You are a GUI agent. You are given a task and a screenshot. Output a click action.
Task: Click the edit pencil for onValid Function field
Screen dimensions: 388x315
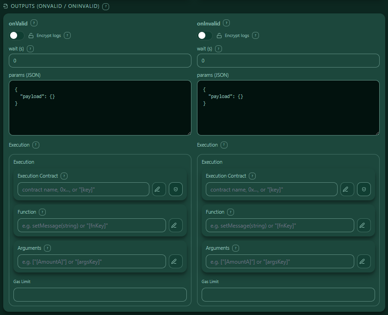(175, 225)
